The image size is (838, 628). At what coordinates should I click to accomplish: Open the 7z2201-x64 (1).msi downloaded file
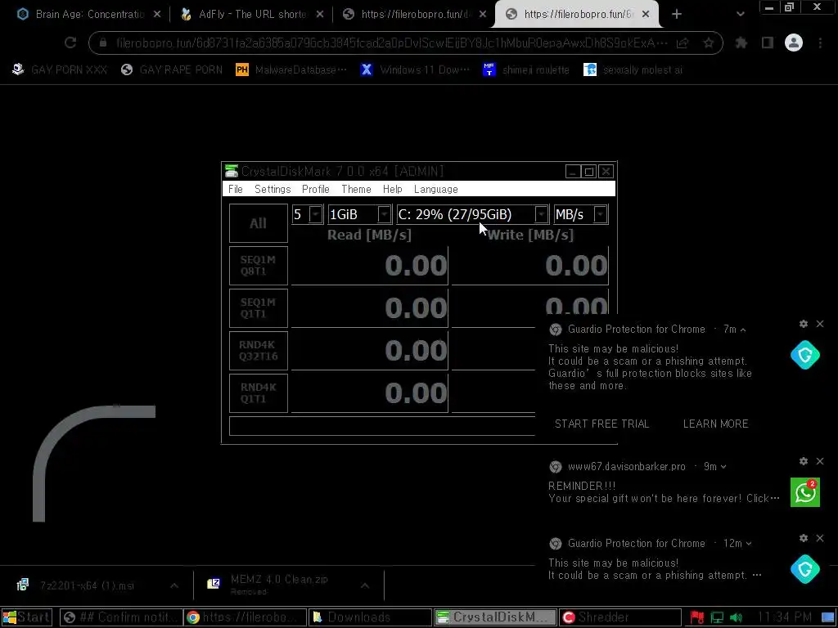(87, 585)
